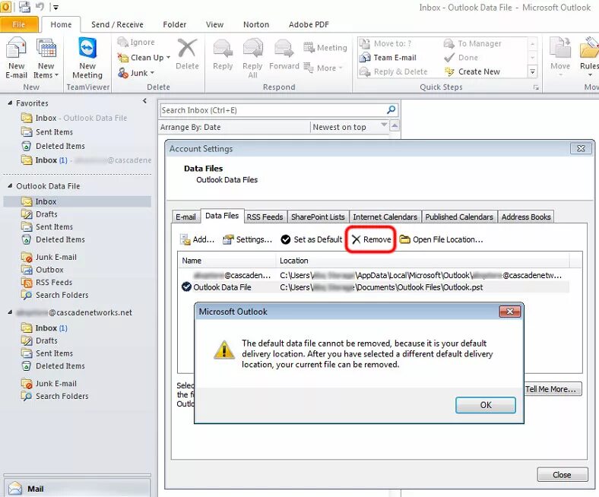The width and height of the screenshot is (599, 497).
Task: Switch to SharePoint Lists tab
Action: [x=318, y=217]
